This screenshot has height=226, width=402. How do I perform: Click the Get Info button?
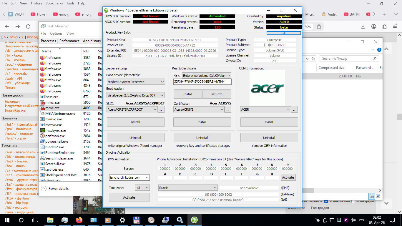(x=216, y=94)
